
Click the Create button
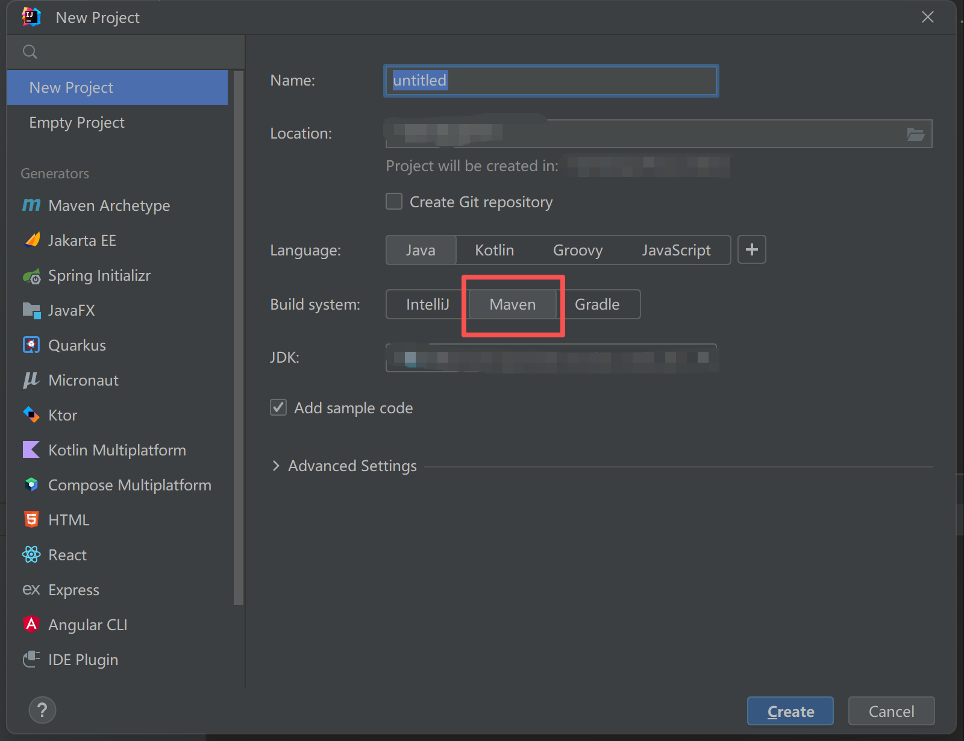point(790,711)
